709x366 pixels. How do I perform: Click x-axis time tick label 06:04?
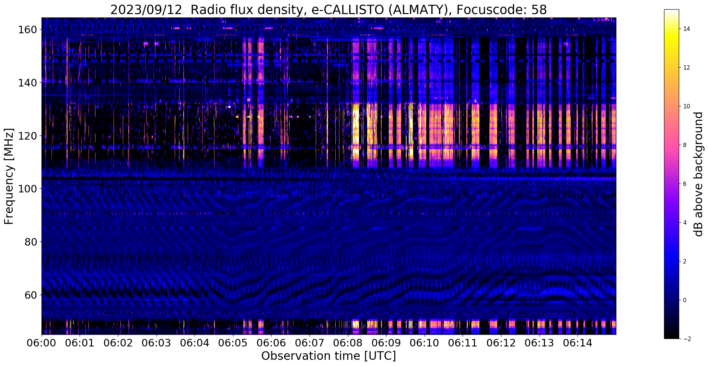pyautogui.click(x=195, y=343)
